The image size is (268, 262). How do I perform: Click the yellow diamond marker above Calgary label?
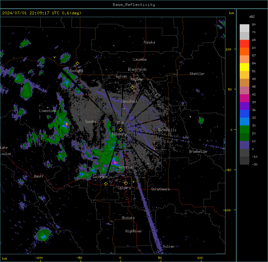pos(126,183)
